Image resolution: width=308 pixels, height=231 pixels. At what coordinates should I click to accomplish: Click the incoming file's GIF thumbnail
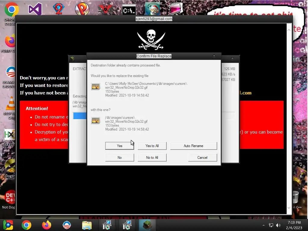[x=96, y=120]
